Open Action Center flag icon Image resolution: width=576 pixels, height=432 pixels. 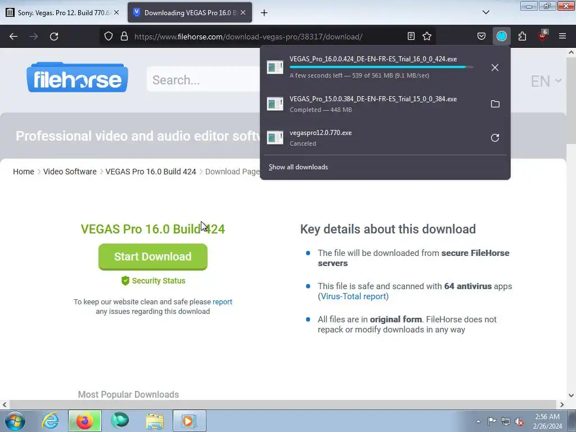click(492, 421)
